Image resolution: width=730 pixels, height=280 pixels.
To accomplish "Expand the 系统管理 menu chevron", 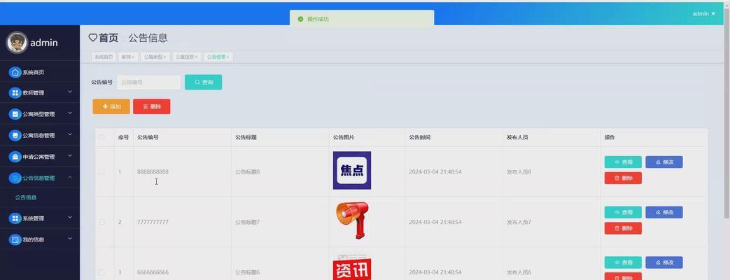I will (70, 218).
